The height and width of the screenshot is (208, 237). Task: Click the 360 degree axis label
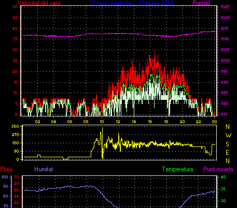coord(15,126)
